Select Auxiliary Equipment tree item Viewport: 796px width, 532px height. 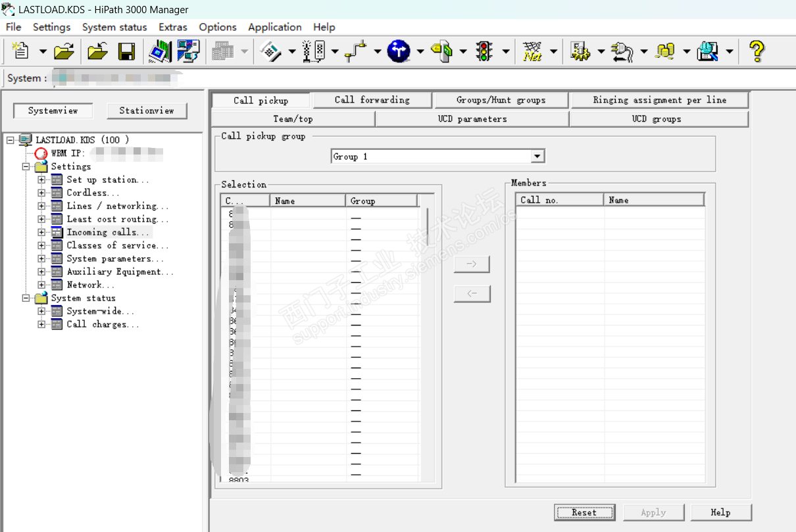click(x=120, y=272)
